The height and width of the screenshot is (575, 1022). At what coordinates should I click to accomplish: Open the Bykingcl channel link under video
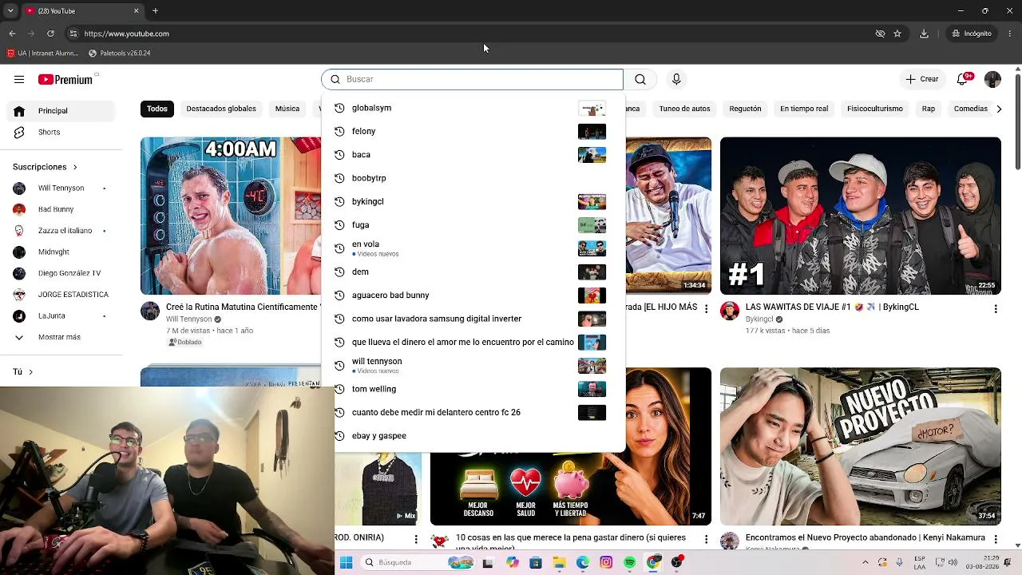click(x=759, y=319)
